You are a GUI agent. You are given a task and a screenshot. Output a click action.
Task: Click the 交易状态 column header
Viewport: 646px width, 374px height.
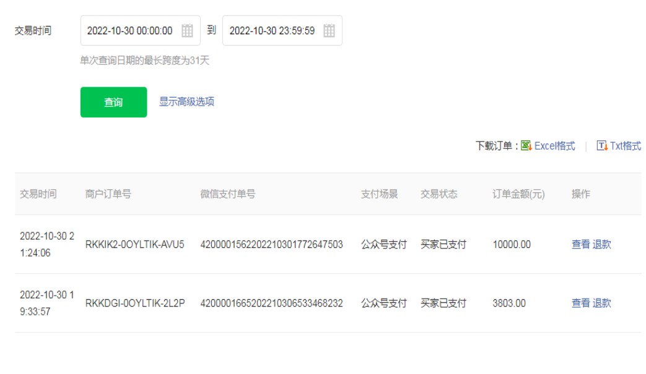(x=439, y=194)
